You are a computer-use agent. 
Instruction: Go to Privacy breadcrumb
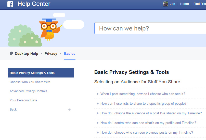51,54
